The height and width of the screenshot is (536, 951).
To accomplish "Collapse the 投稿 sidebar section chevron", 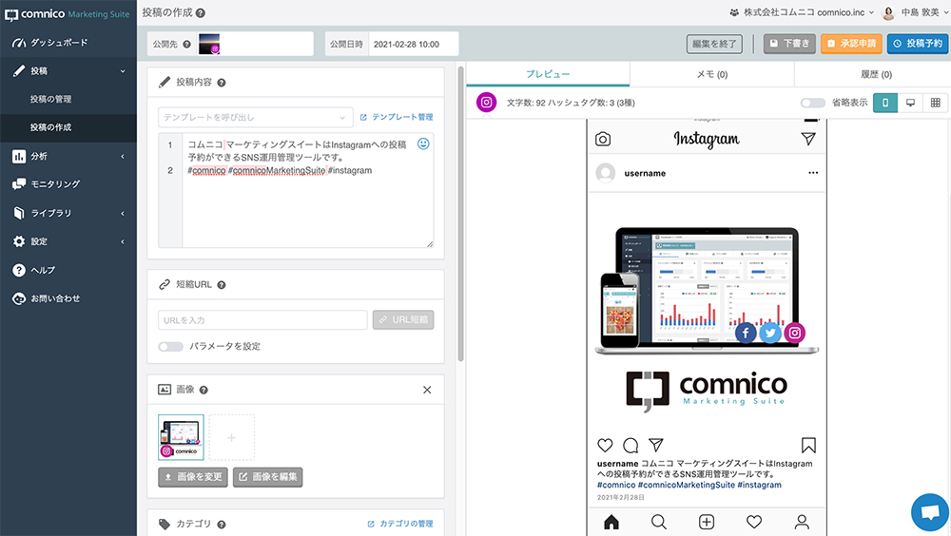I will tap(123, 71).
